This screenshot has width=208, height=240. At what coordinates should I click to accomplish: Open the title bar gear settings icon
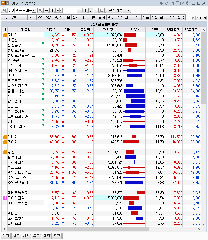tap(187, 3)
